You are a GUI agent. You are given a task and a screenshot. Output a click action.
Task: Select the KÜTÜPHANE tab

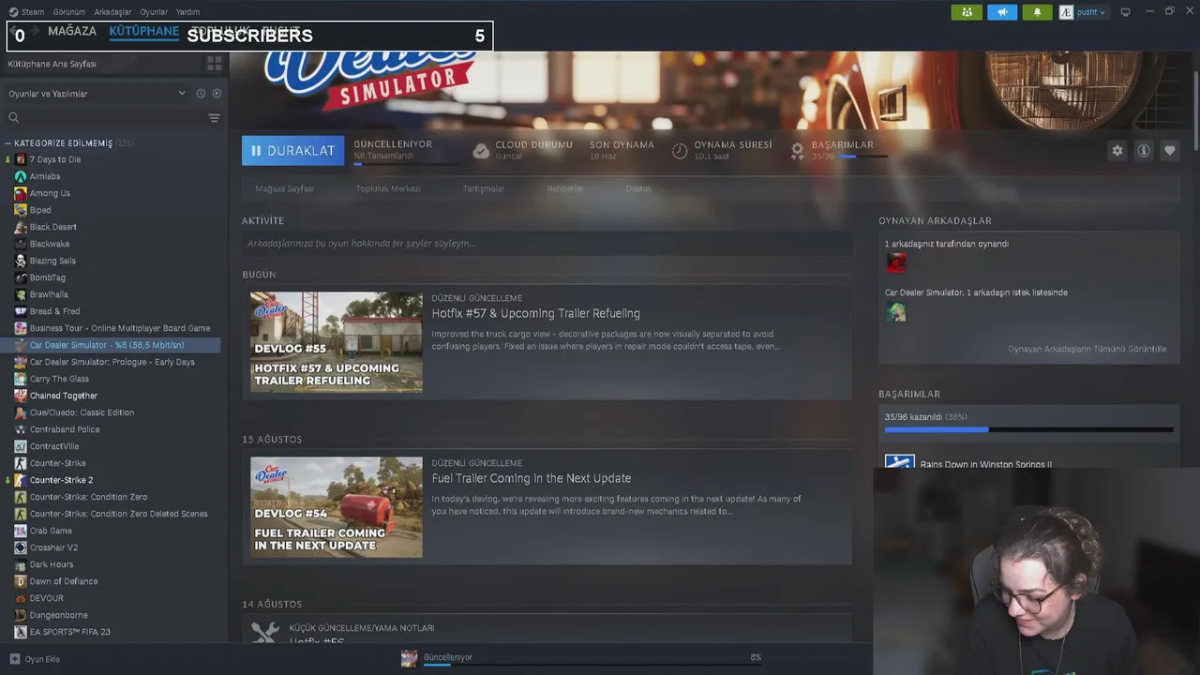(x=143, y=31)
